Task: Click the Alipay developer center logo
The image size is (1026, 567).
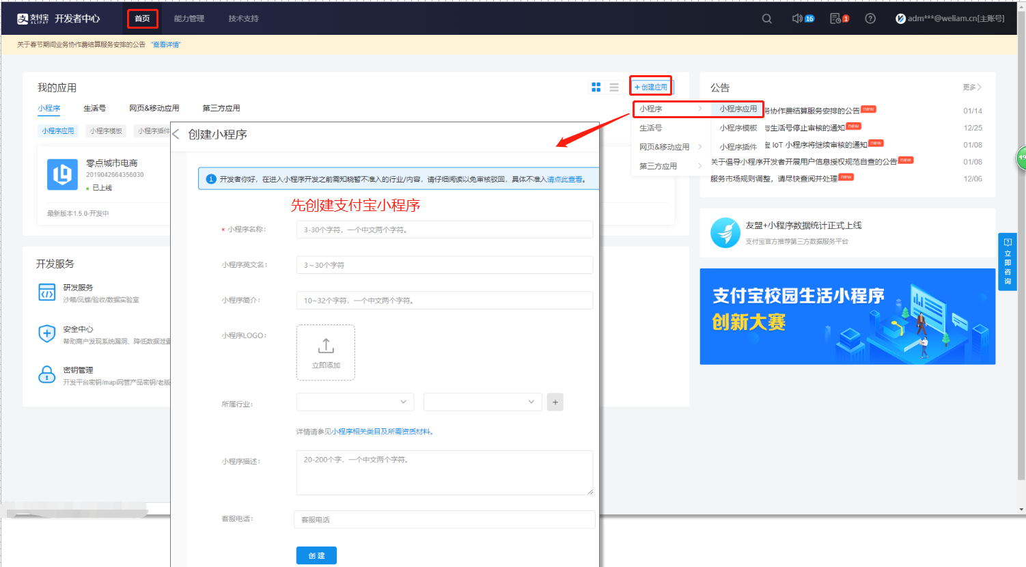Action: coord(59,18)
